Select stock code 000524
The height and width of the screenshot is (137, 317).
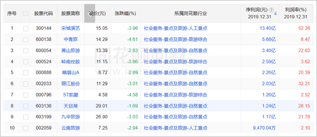[43, 62]
